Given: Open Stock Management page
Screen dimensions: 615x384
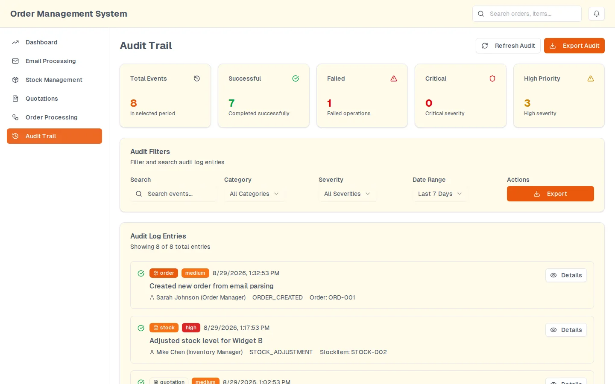Looking at the screenshot, I should pyautogui.click(x=54, y=80).
